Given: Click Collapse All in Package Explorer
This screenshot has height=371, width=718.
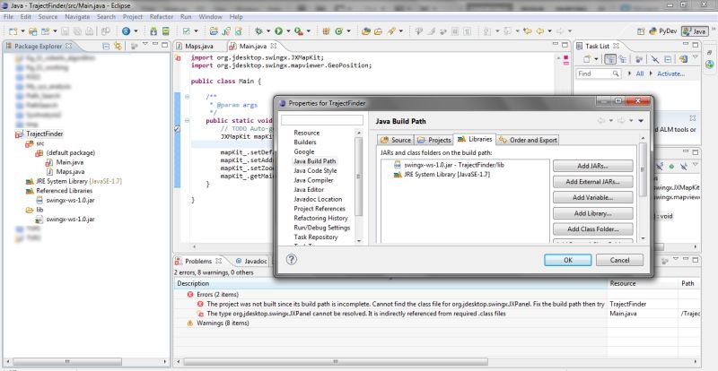Looking at the screenshot, I should coord(106,47).
